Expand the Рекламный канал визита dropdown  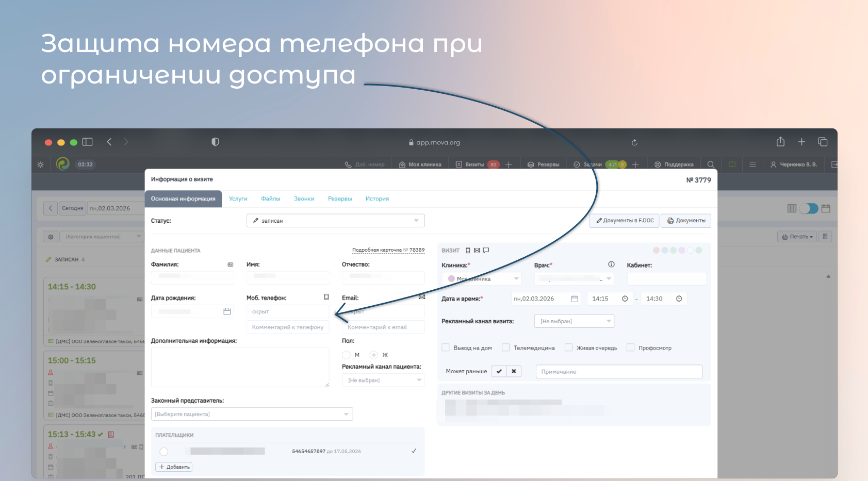pyautogui.click(x=574, y=321)
